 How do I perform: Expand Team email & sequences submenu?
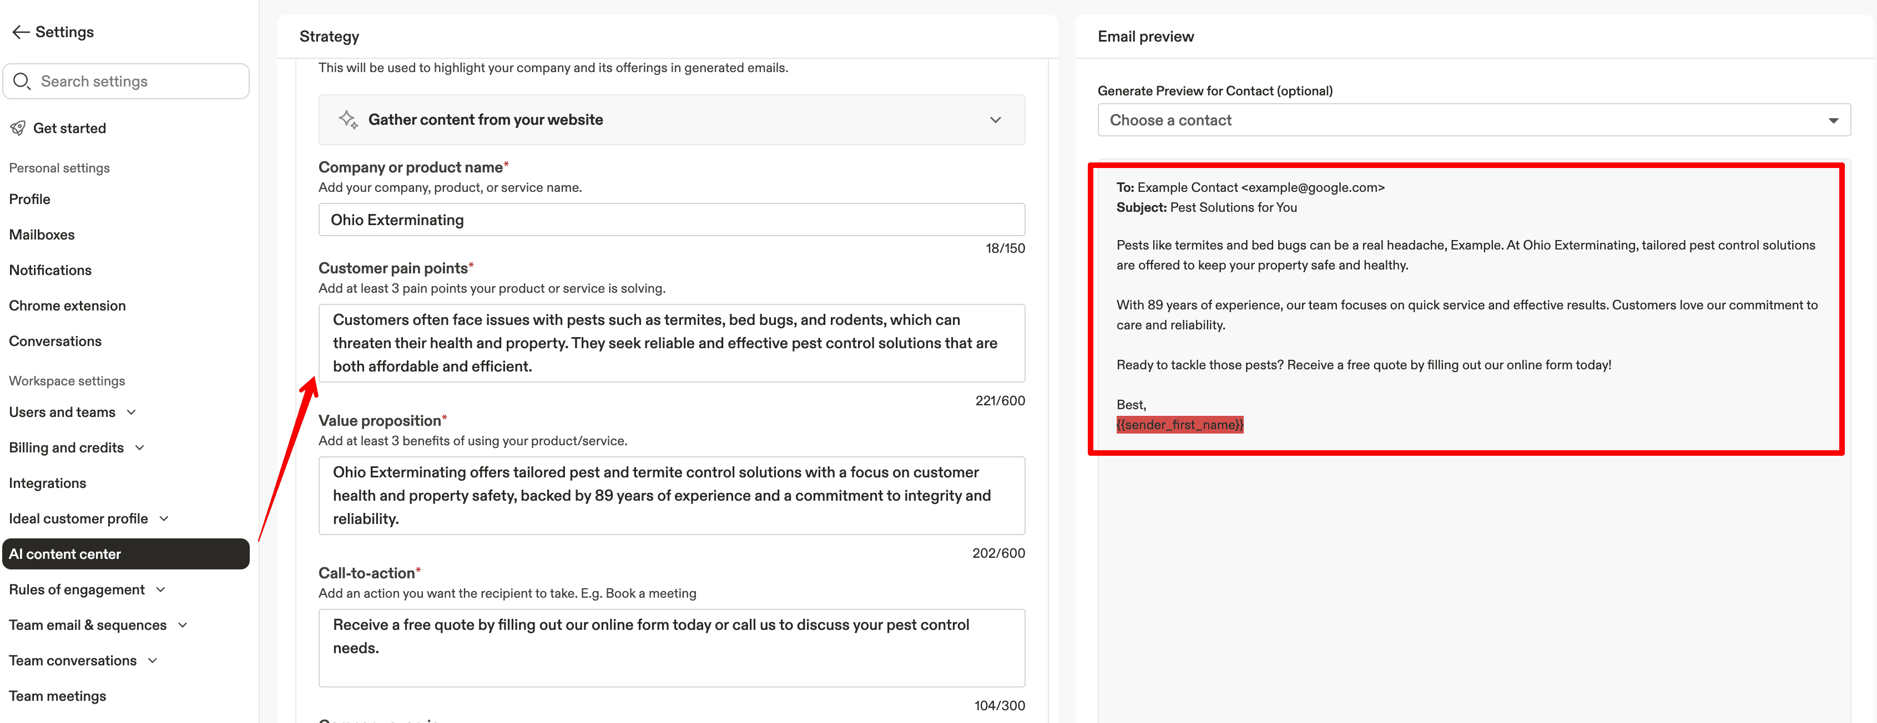point(183,625)
